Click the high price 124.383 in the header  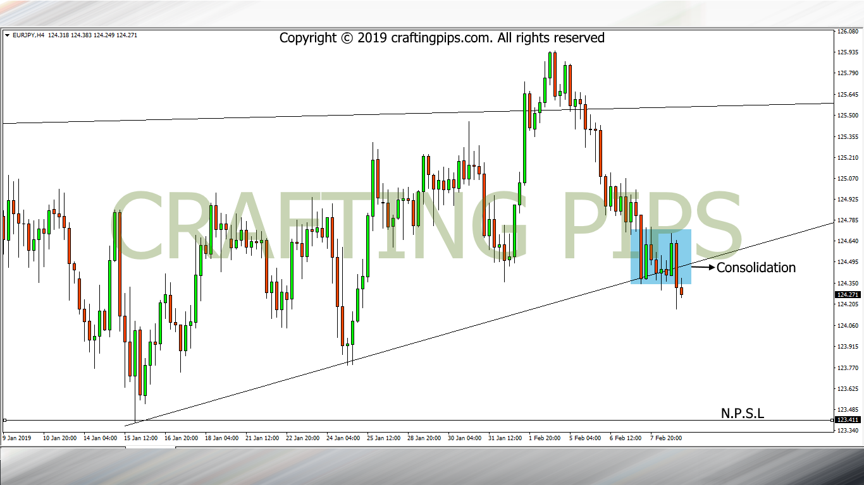tap(81, 35)
